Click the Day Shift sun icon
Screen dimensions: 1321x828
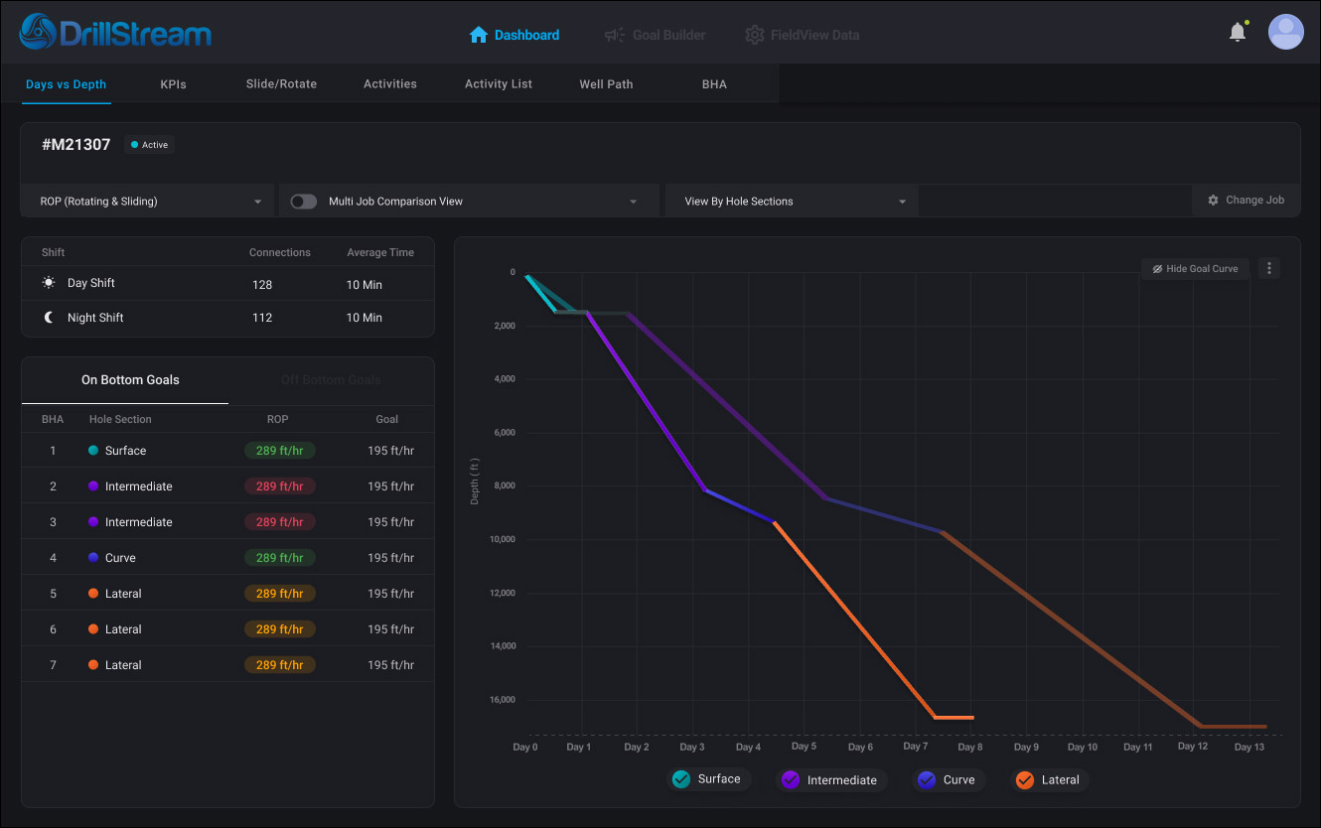click(x=49, y=283)
